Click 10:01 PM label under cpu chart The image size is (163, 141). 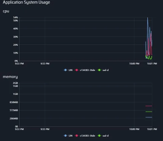click(152, 64)
